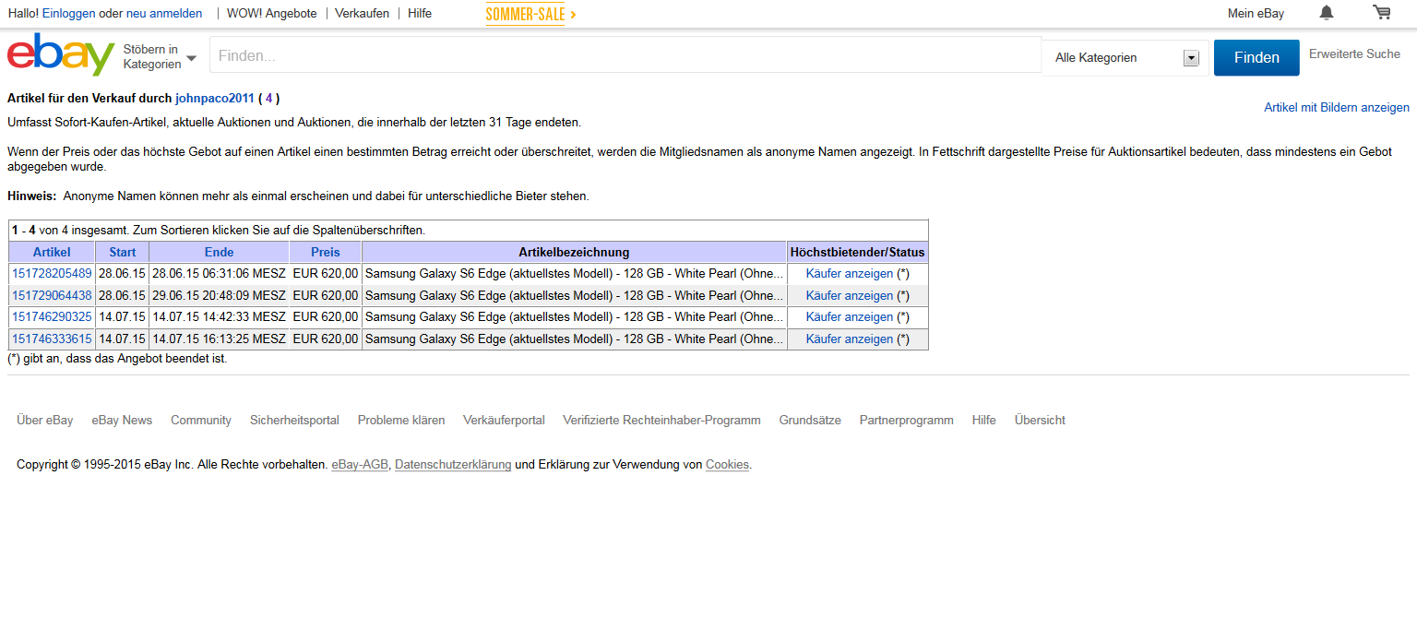Click Artikel mit Bildern anzeigen
This screenshot has height=618, width=1417.
coord(1337,108)
